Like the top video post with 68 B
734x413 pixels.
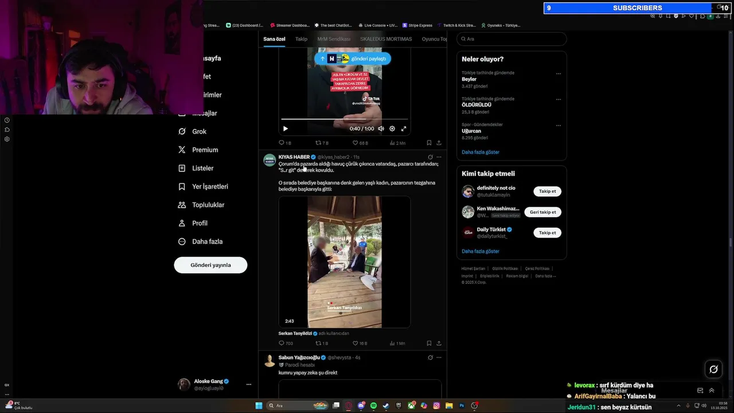(x=360, y=143)
